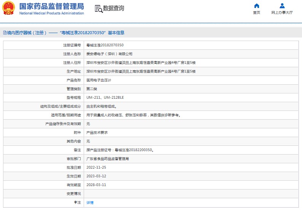This screenshot has height=210, width=302.
Task: Click the 生产地址 label
Action: (74, 71)
